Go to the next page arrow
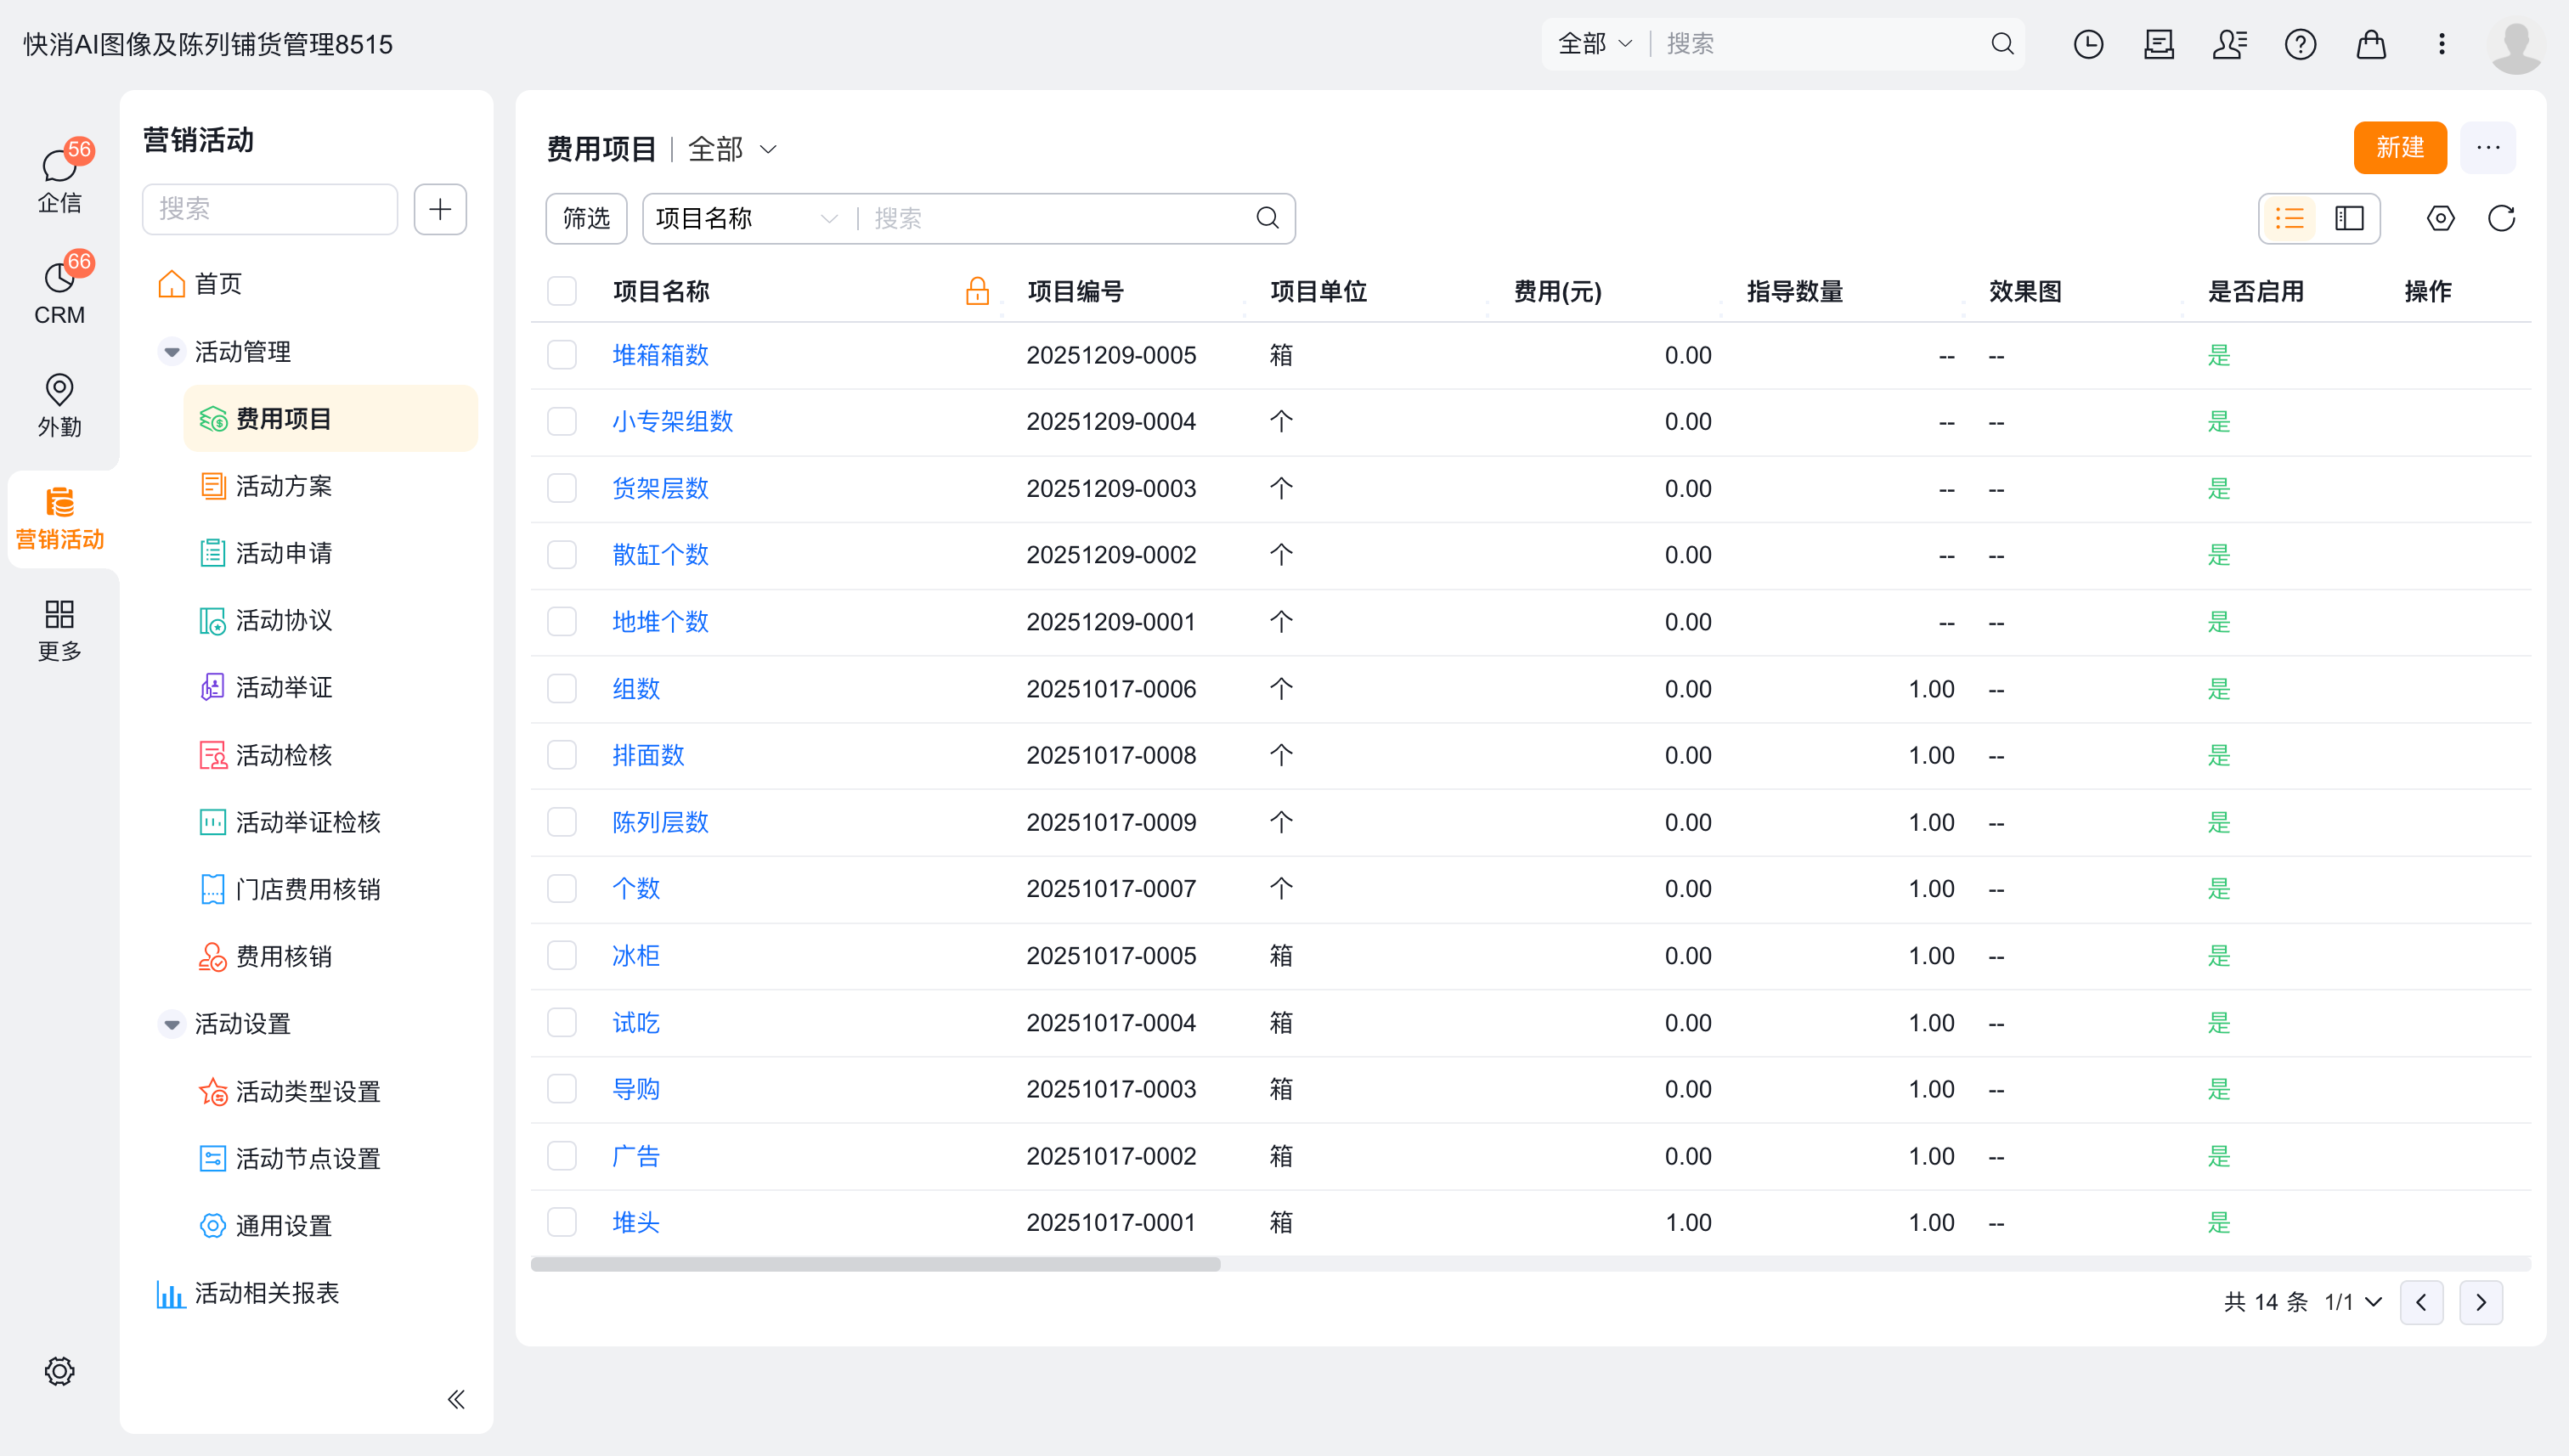Screen dimensions: 2569x1456 (x=2480, y=1302)
